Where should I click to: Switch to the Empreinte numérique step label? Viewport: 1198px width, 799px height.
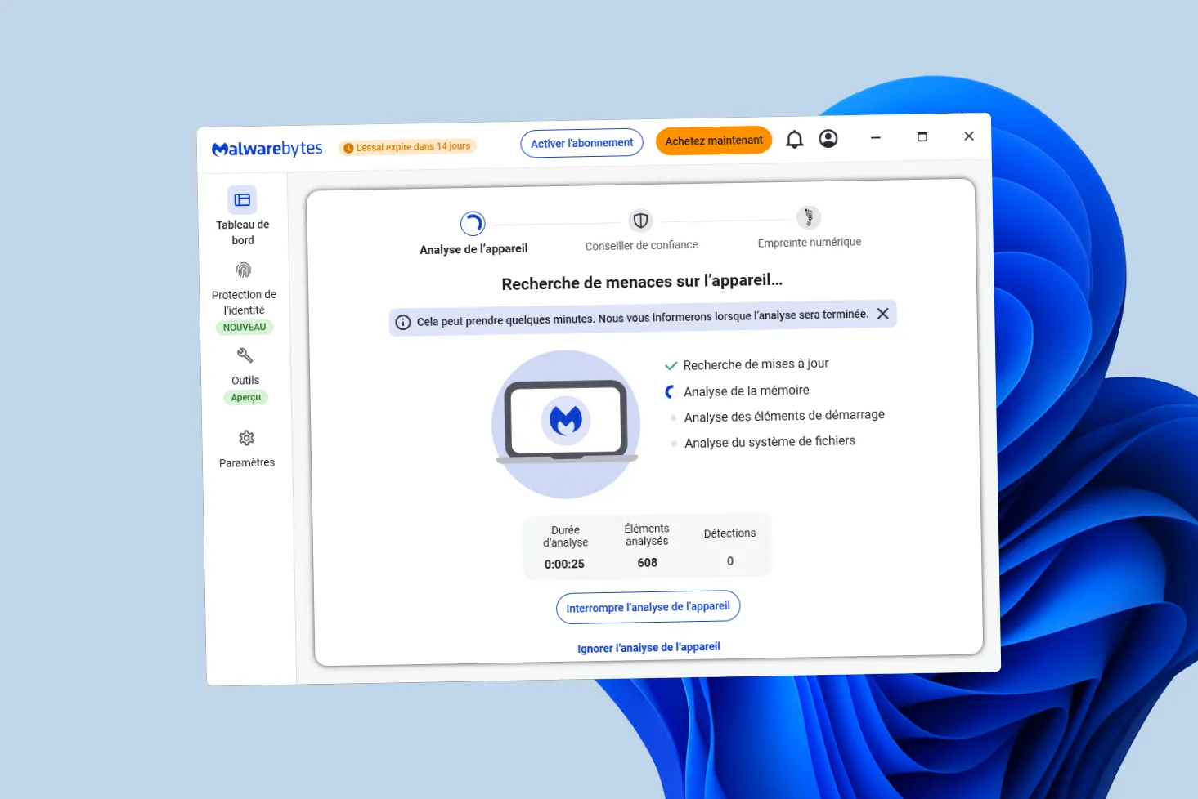(810, 243)
